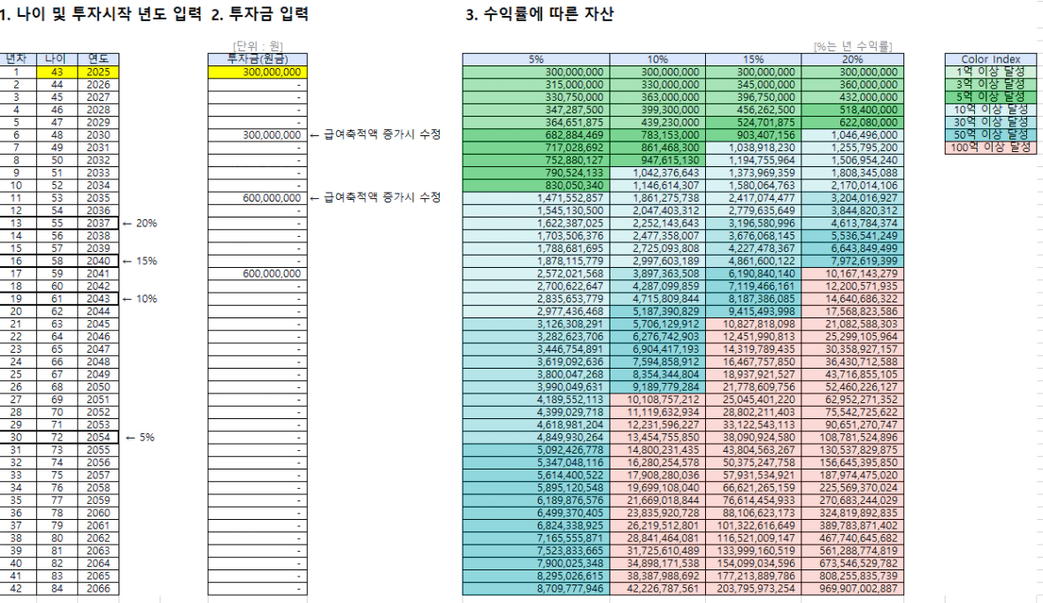Select the value 3,204,016,927
Viewport: 1043px width, 603px height.
click(x=852, y=198)
